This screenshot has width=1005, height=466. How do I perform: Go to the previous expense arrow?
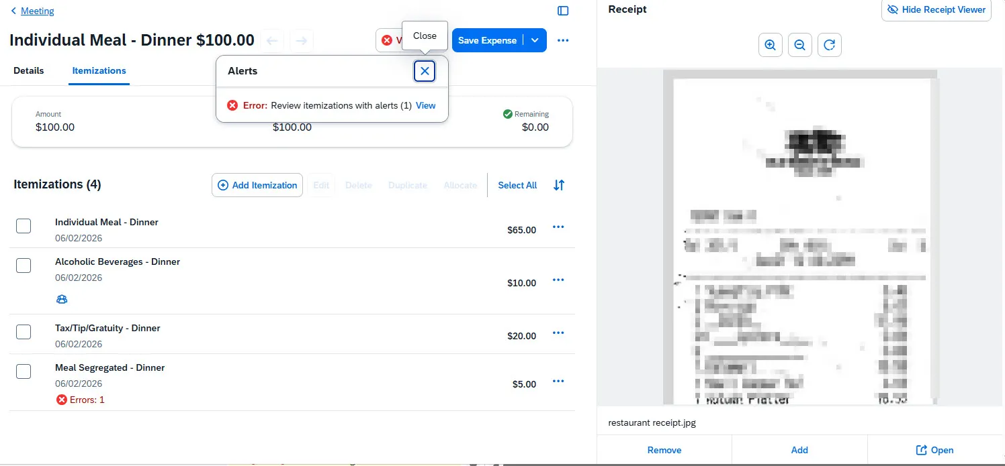(x=272, y=40)
